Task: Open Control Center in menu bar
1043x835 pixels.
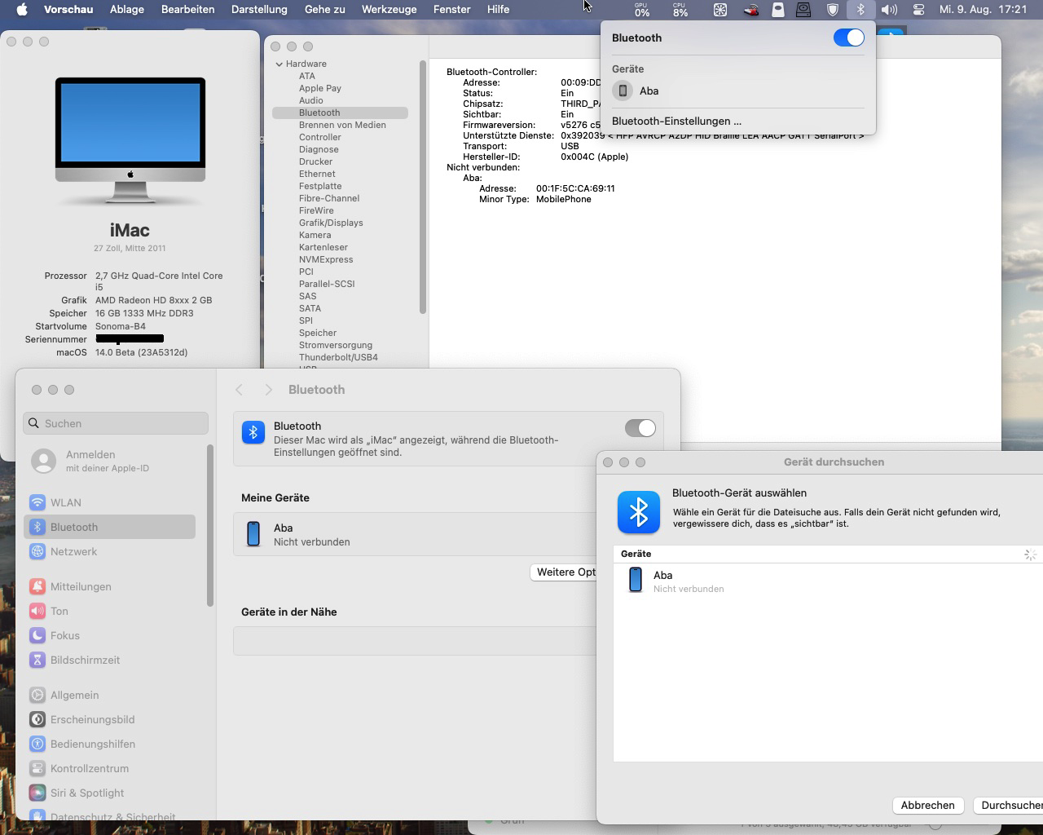Action: tap(918, 10)
